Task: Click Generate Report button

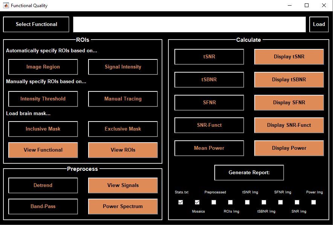Action: click(249, 173)
